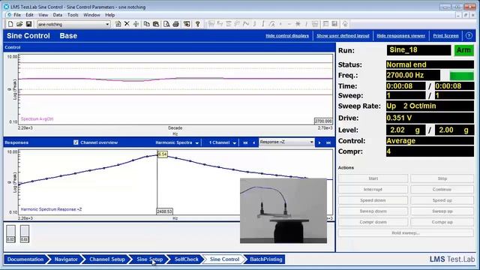
Task: Open the Tools menu
Action: (73, 15)
